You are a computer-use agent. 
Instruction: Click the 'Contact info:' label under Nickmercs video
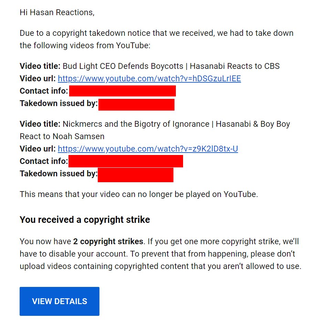tap(44, 161)
